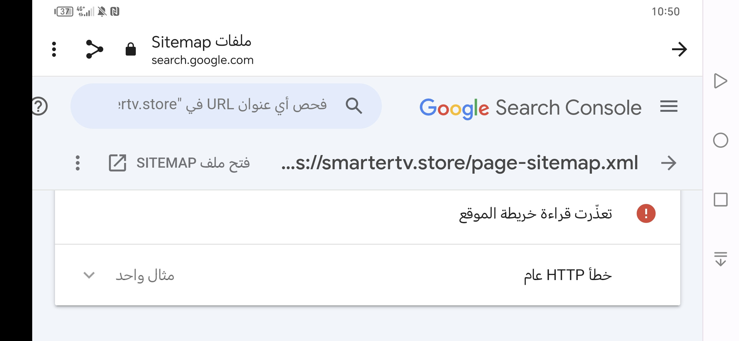Viewport: 739px width, 341px height.
Task: Focus the URL inspection search field
Action: point(221,105)
